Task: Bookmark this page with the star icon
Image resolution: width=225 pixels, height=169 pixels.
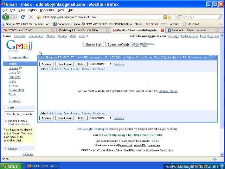Action: [169, 17]
